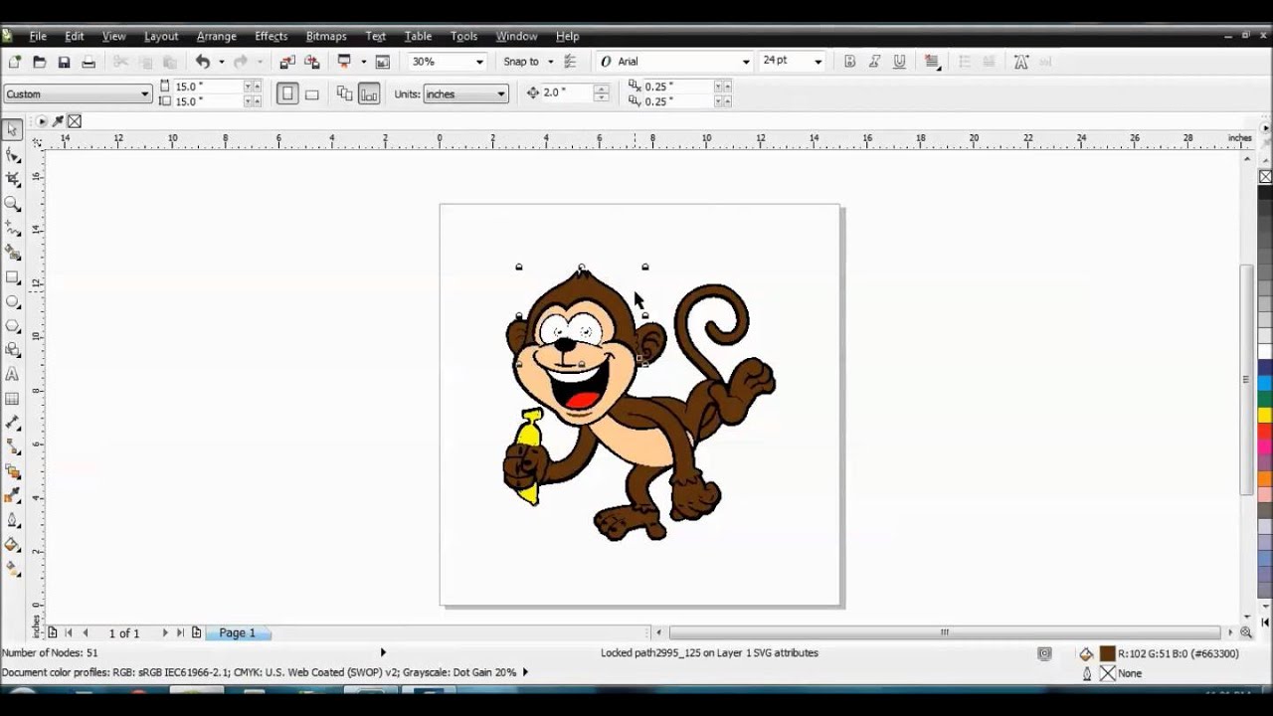
Task: Select the Interactive Fill tool
Action: tap(12, 569)
